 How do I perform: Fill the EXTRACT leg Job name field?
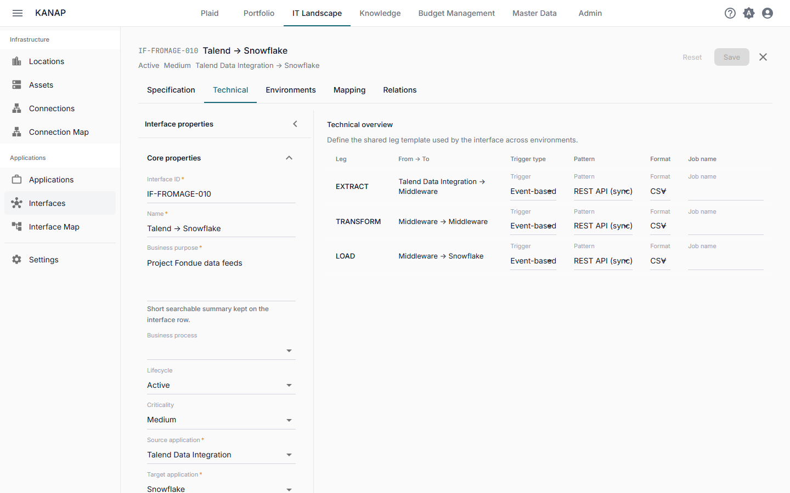click(x=726, y=191)
